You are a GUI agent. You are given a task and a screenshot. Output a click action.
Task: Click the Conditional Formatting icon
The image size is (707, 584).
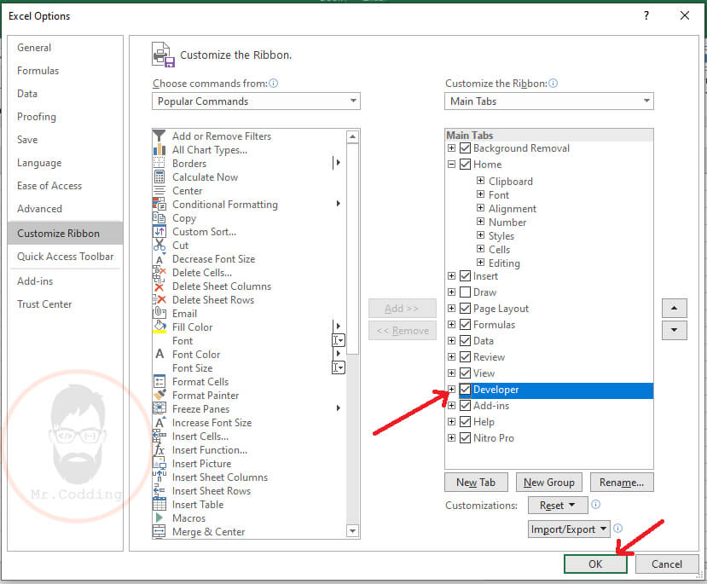click(x=159, y=204)
